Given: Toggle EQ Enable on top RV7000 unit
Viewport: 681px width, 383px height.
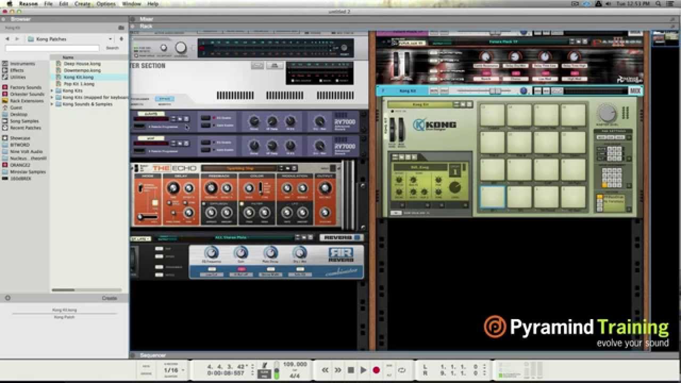Looking at the screenshot, I should 205,118.
